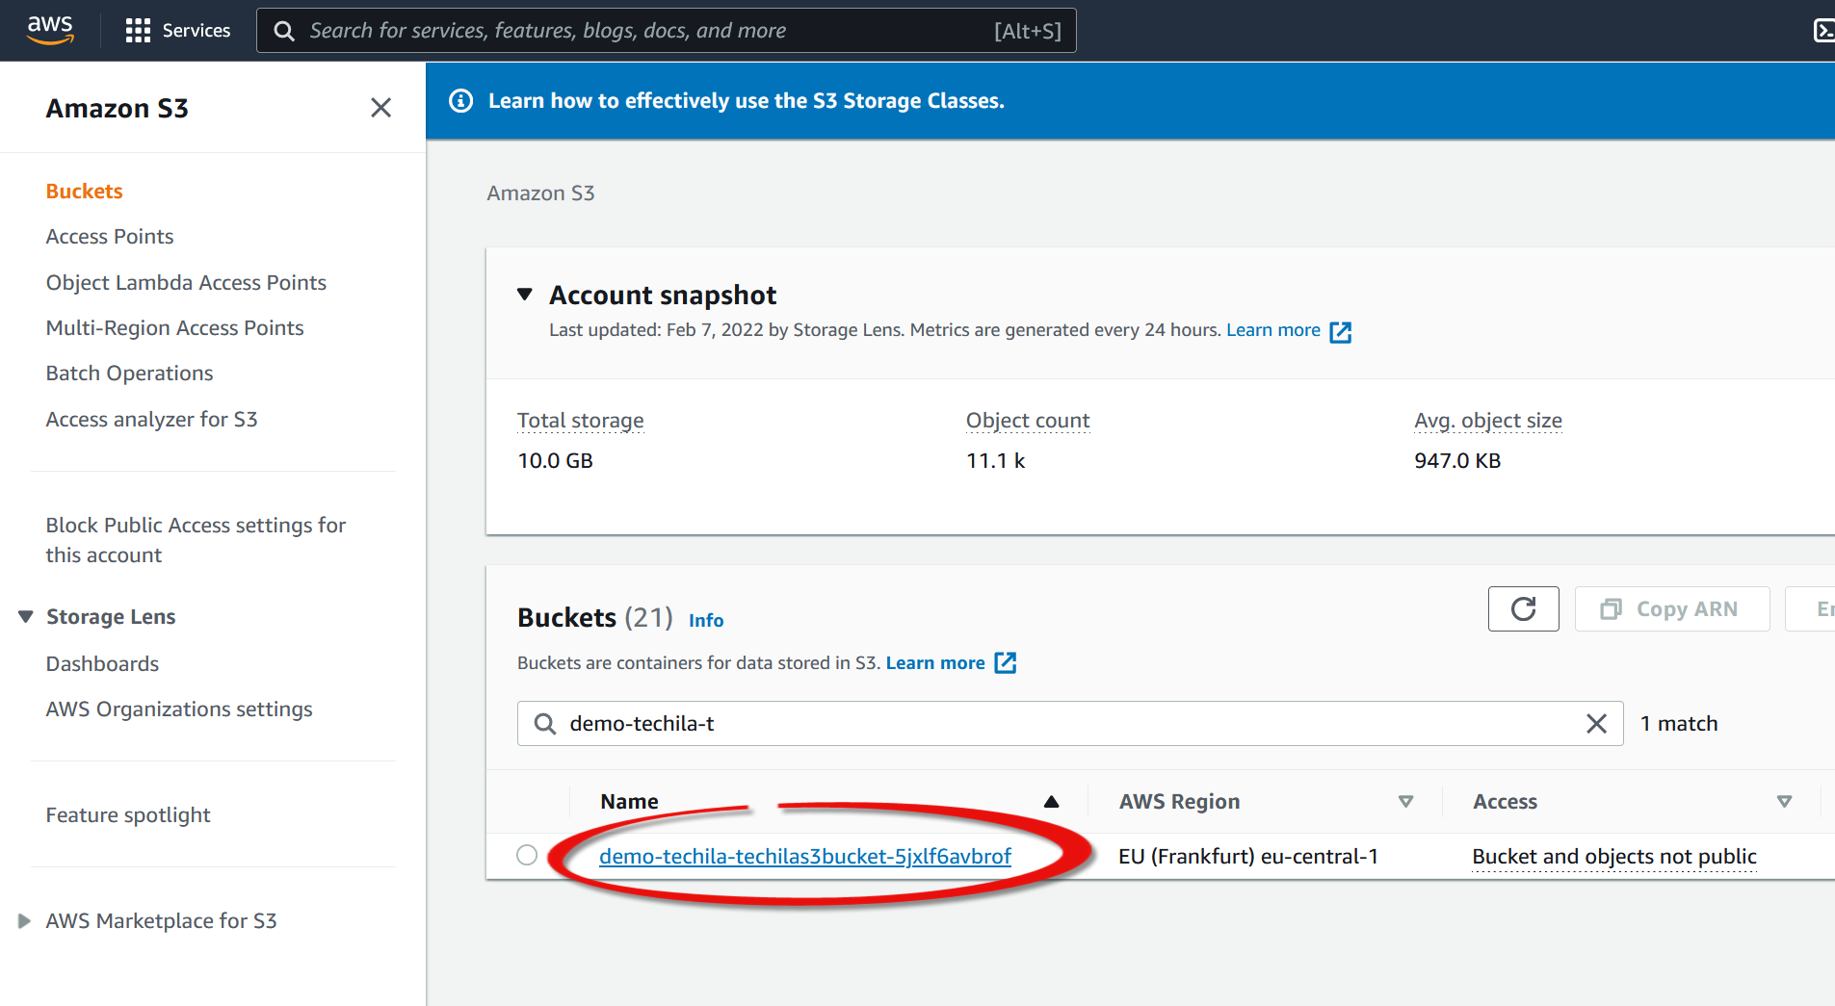Sort buckets by Access column
Screen dimensions: 1835x1006
1783,802
